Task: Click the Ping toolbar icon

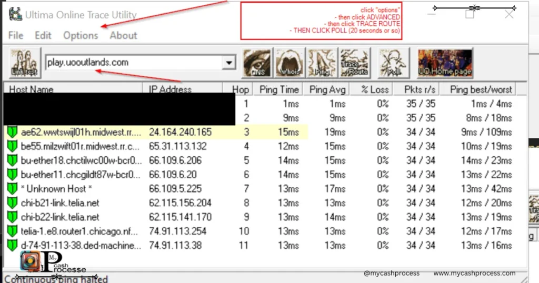Action: click(x=322, y=63)
